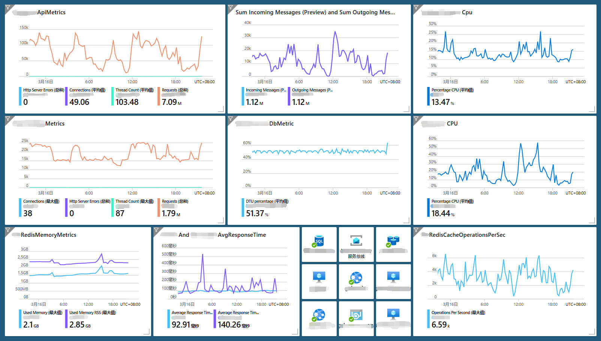Open the SQL database resource icon

319,241
